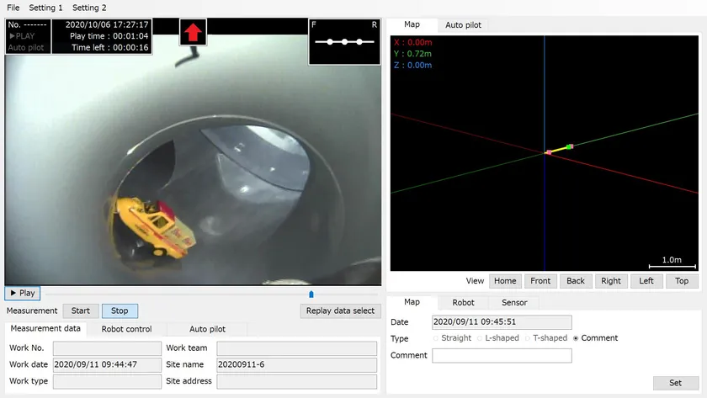Open the File menu

pyautogui.click(x=13, y=8)
